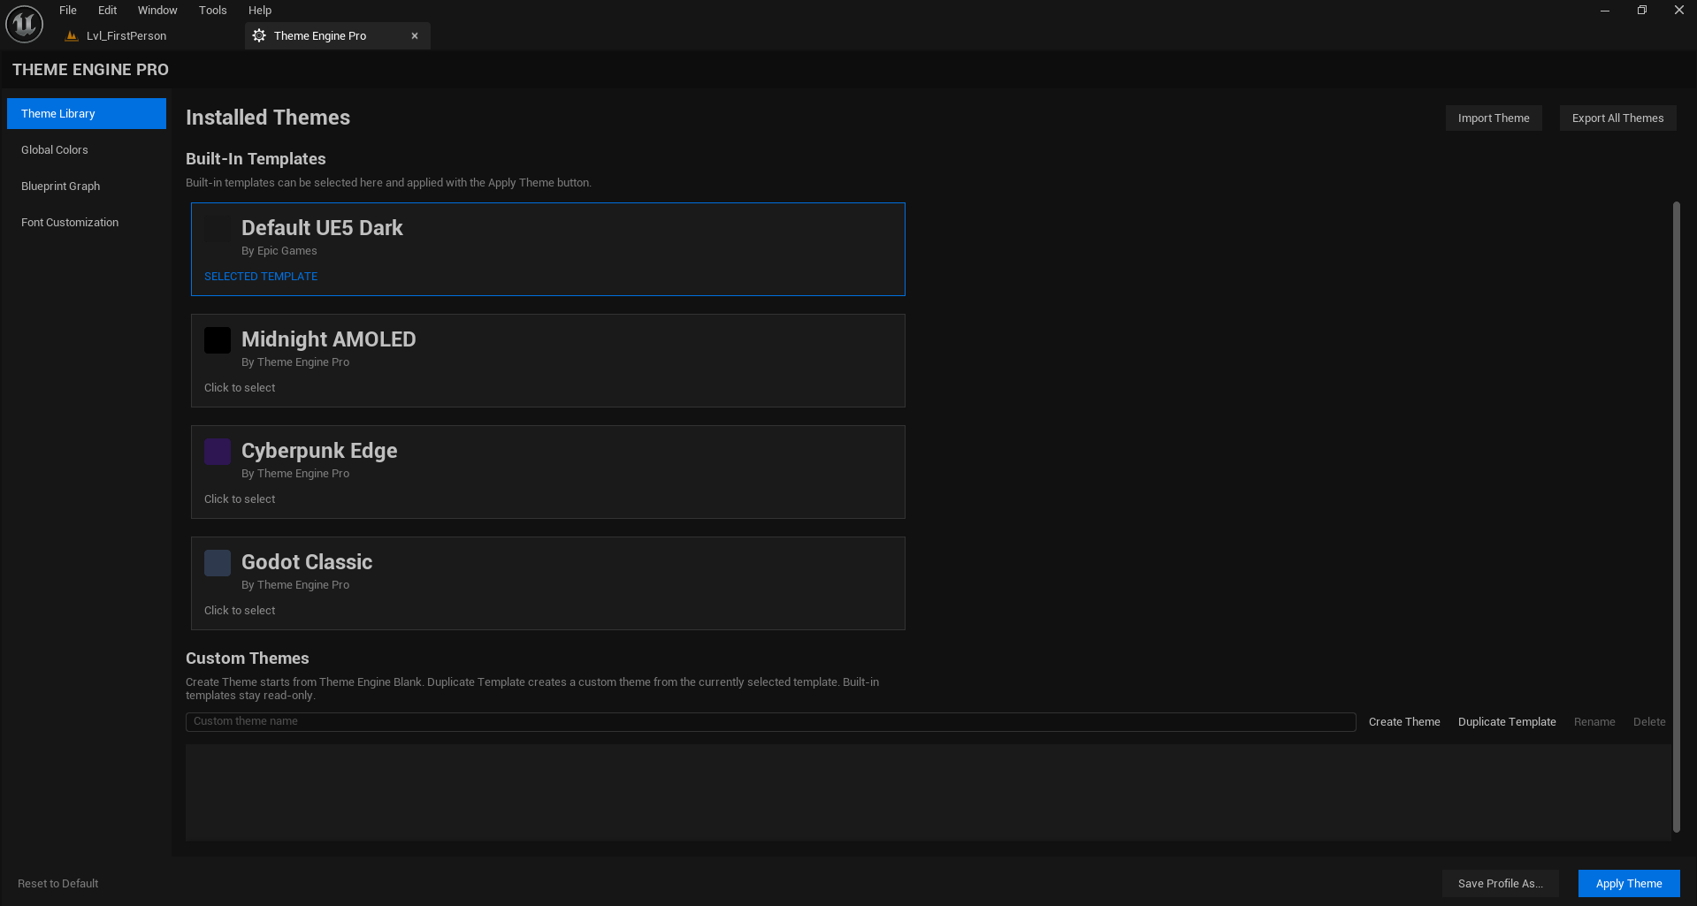
Task: Click the Godot Classic blue-gray swatch
Action: click(218, 563)
